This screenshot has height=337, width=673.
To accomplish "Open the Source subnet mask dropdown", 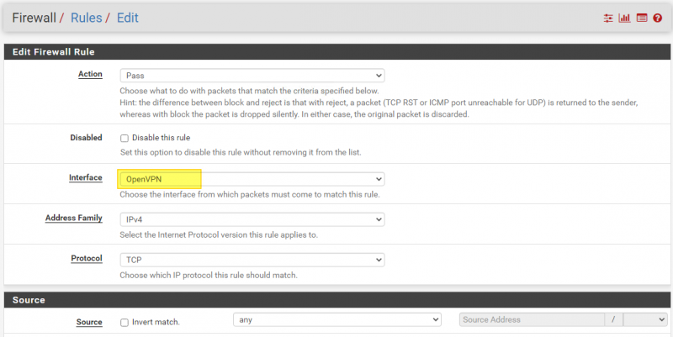I will pyautogui.click(x=646, y=320).
